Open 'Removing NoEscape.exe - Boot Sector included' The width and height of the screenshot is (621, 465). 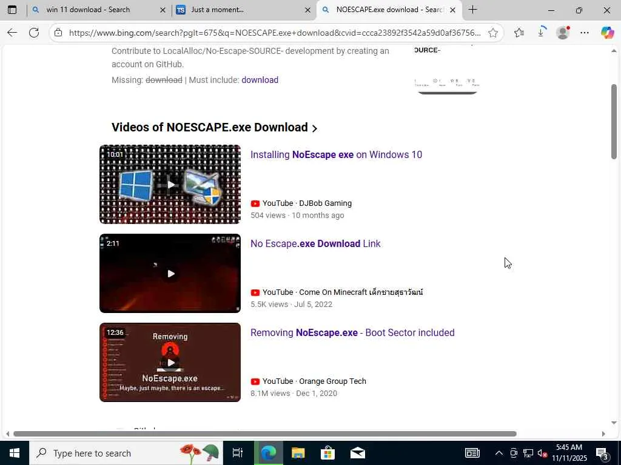click(x=352, y=332)
